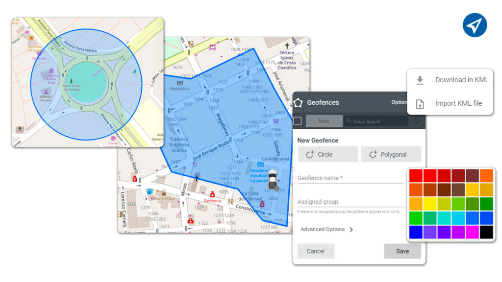This screenshot has height=282, width=502.
Task: Click the Farmeco pharmacy marker on map
Action: pyautogui.click(x=212, y=194)
